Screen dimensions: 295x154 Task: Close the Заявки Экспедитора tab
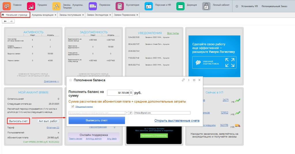tap(110, 15)
